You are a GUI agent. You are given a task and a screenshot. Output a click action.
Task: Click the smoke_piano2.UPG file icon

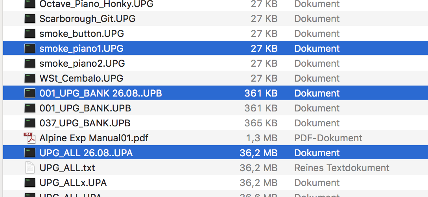coord(30,63)
